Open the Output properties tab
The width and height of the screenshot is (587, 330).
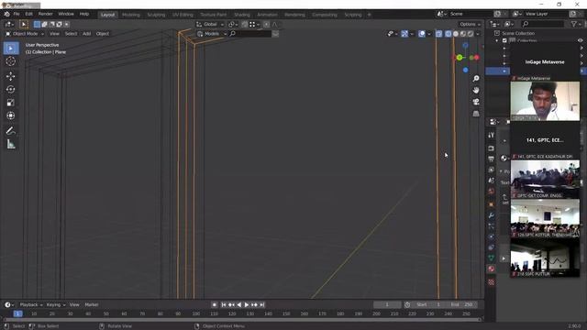(x=492, y=159)
